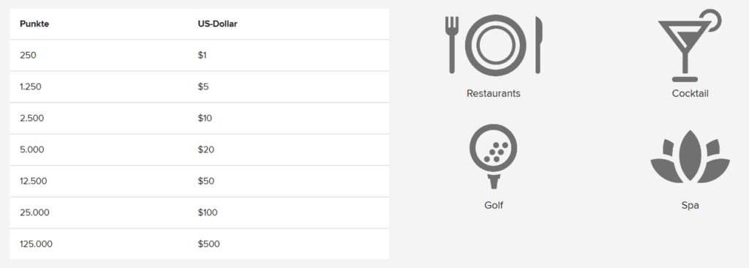Click the US-Dollar column header
749x268 pixels.
coord(217,24)
